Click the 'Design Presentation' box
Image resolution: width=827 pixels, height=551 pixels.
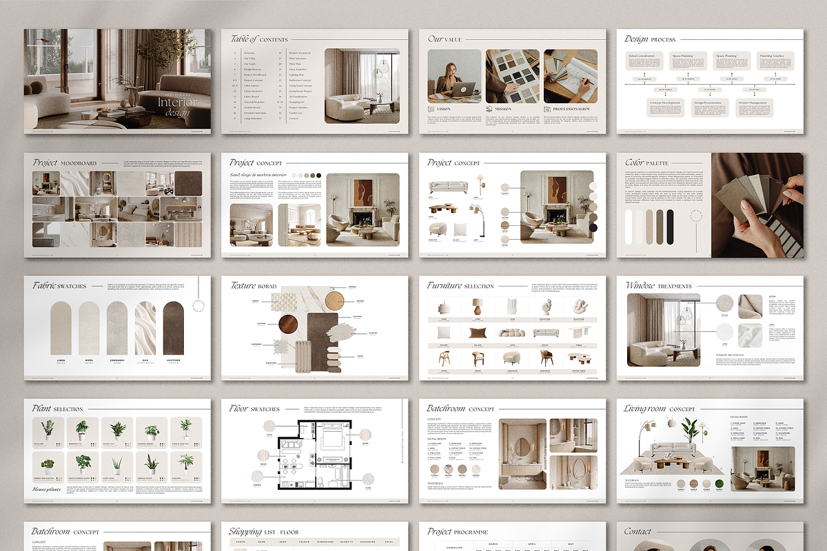[x=710, y=107]
